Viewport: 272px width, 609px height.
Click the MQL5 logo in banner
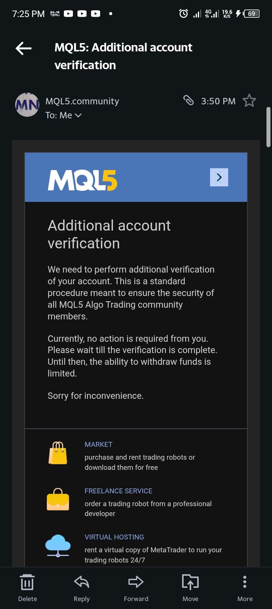82,180
